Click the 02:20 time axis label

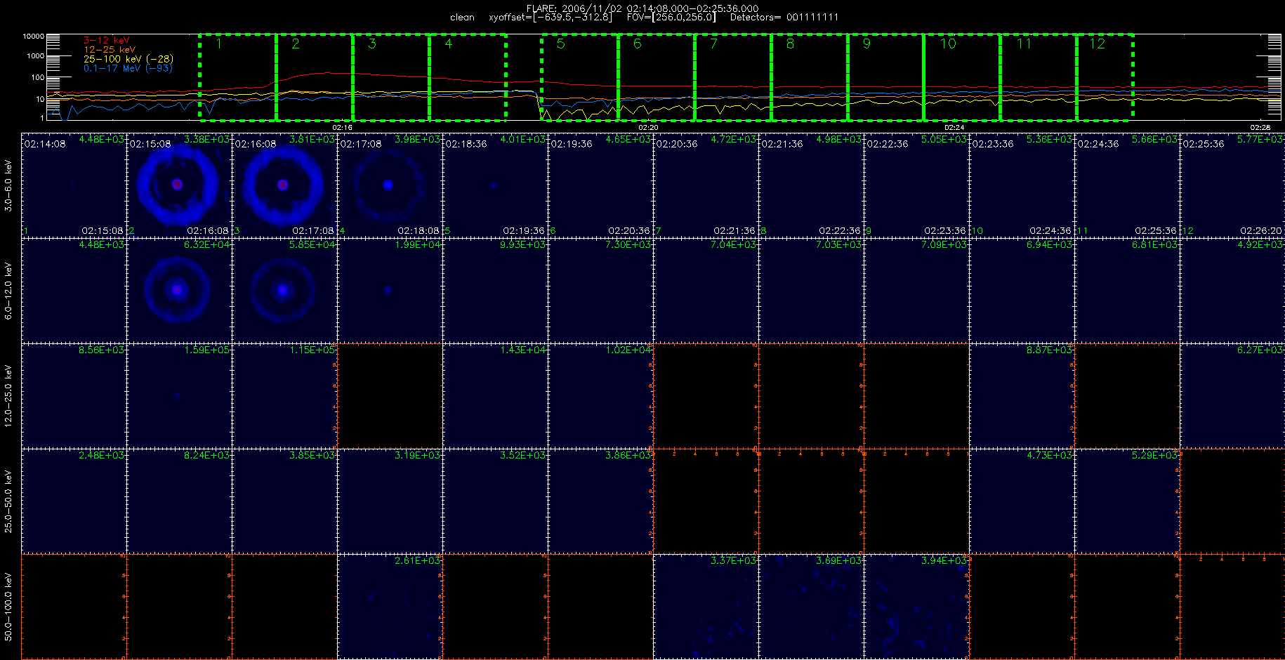click(648, 127)
